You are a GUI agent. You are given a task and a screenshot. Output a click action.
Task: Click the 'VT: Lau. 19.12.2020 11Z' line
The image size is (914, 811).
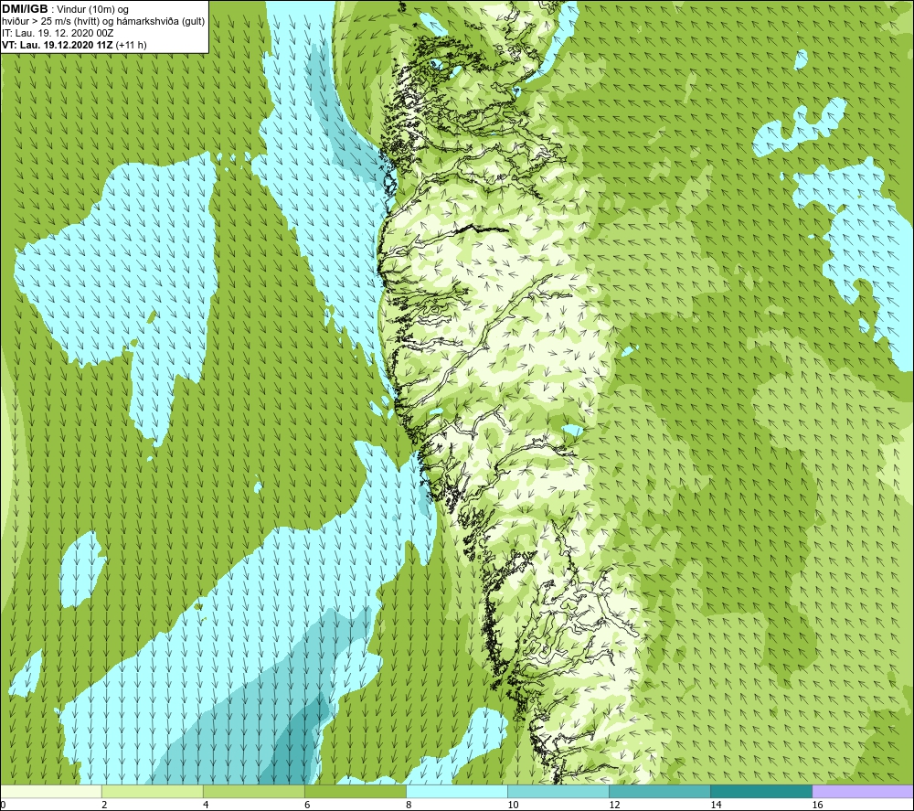pyautogui.click(x=58, y=45)
